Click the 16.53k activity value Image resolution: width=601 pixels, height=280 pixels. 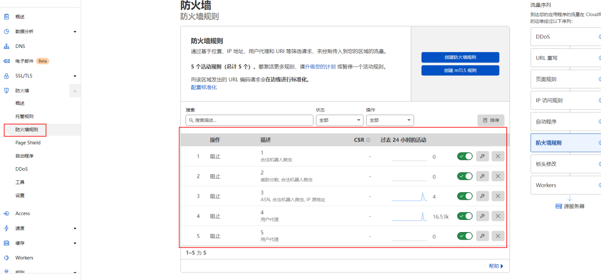tap(441, 217)
